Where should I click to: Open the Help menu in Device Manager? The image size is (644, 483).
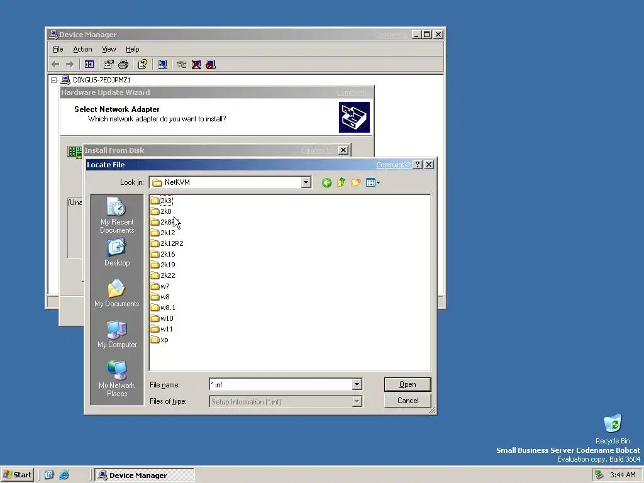[132, 49]
